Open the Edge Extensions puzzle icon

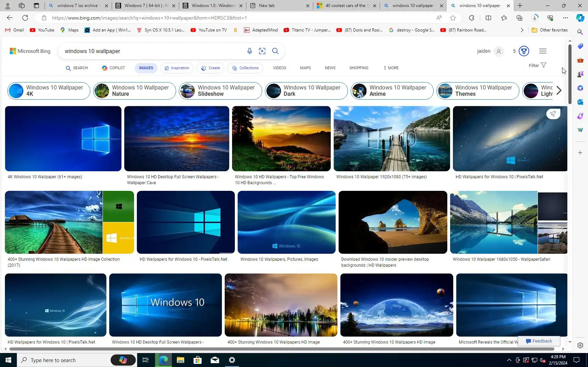[x=471, y=18]
